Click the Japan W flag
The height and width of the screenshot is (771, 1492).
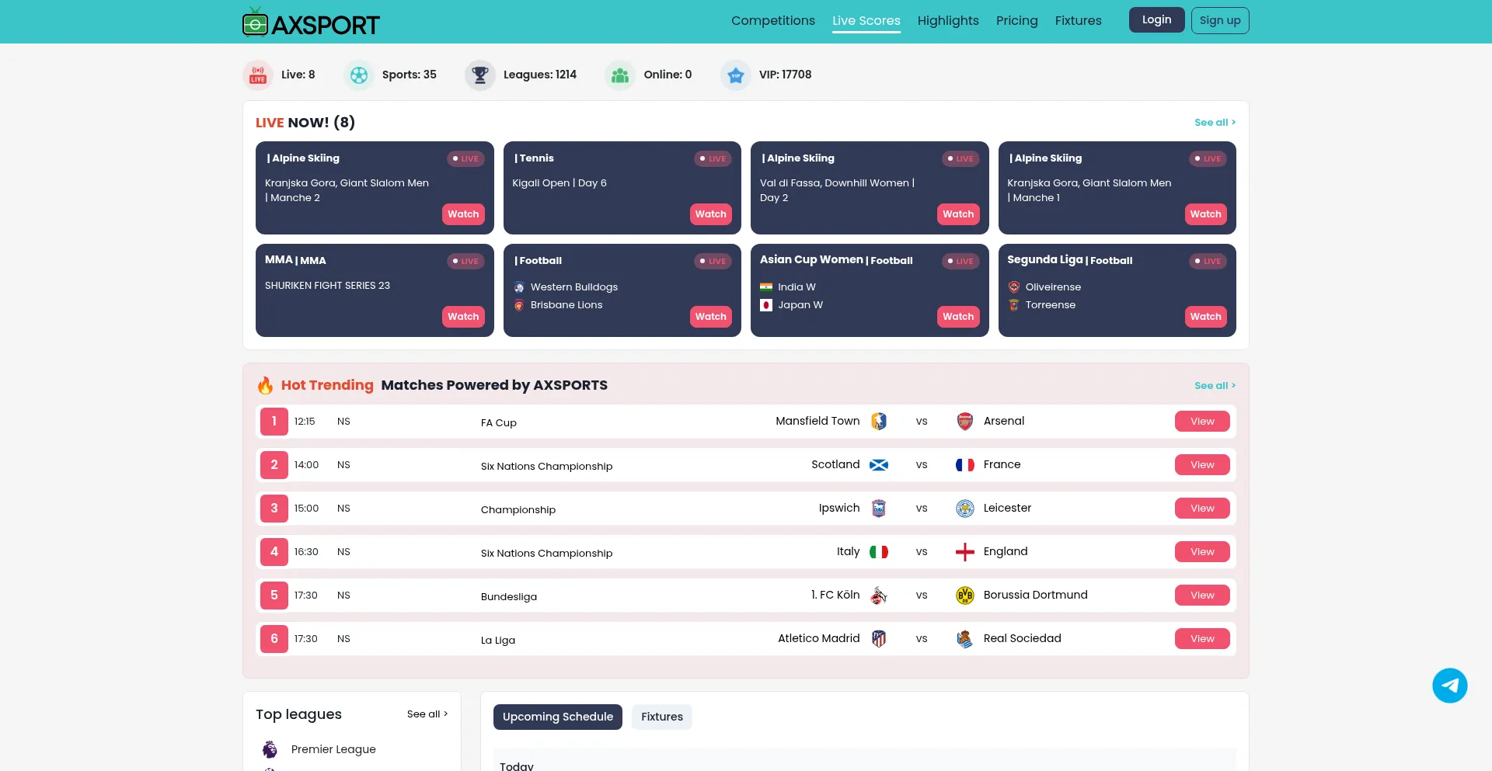click(x=766, y=305)
